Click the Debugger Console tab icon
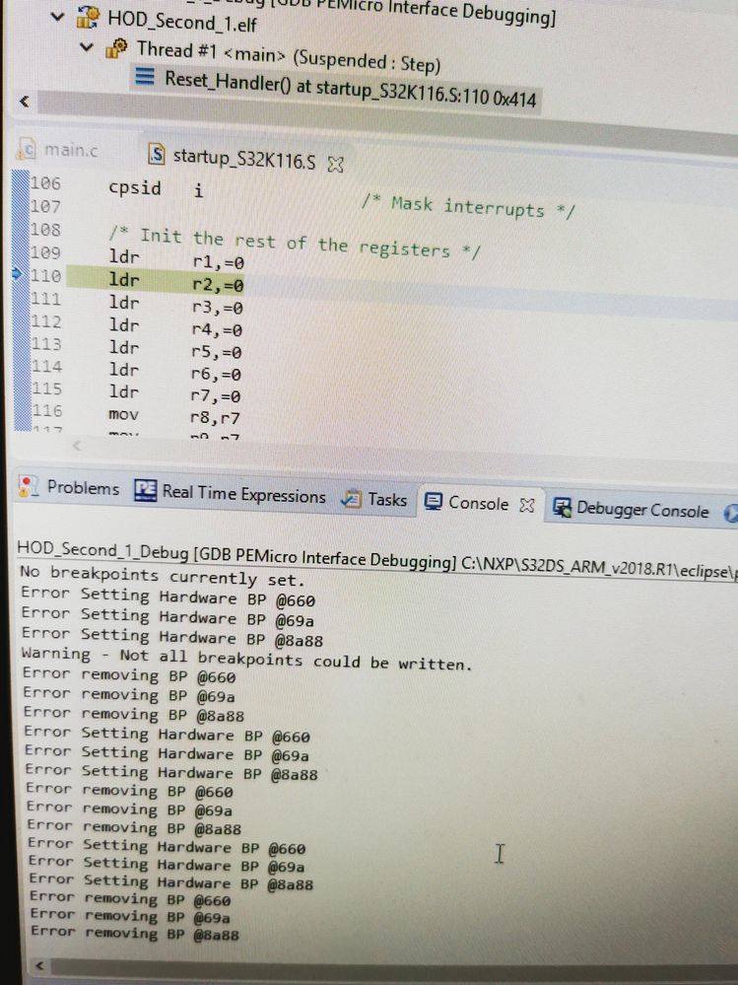 click(562, 508)
